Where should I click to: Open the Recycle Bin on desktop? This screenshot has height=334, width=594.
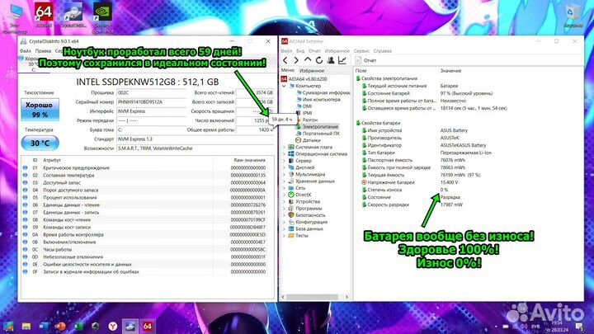click(573, 16)
